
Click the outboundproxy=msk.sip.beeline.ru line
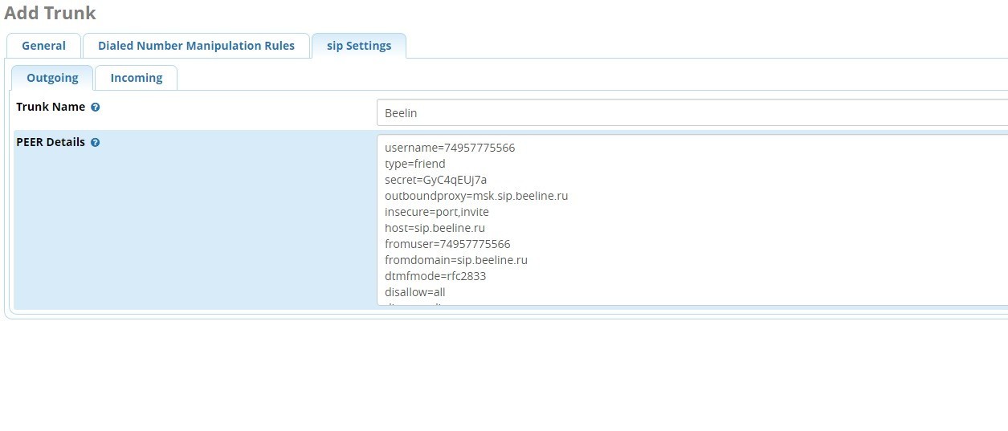(476, 196)
